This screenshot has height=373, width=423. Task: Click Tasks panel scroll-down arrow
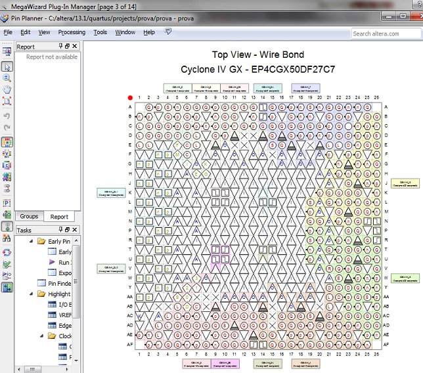(76, 360)
